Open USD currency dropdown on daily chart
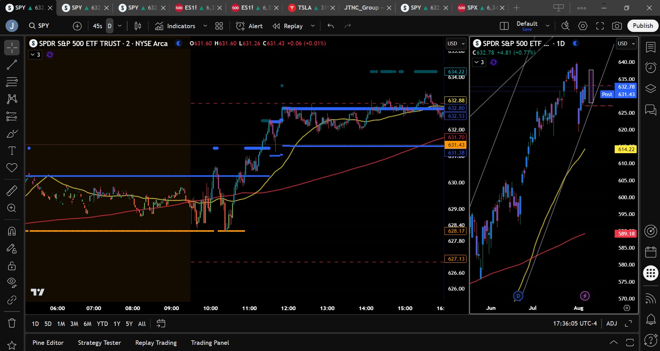660x351 pixels. point(626,44)
